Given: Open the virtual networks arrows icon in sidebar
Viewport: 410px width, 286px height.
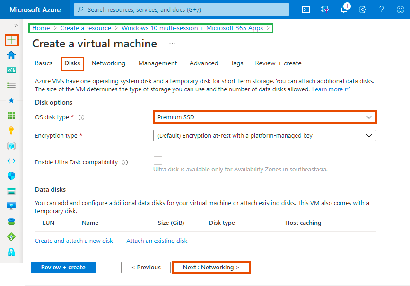Looking at the screenshot, I should pos(11,161).
